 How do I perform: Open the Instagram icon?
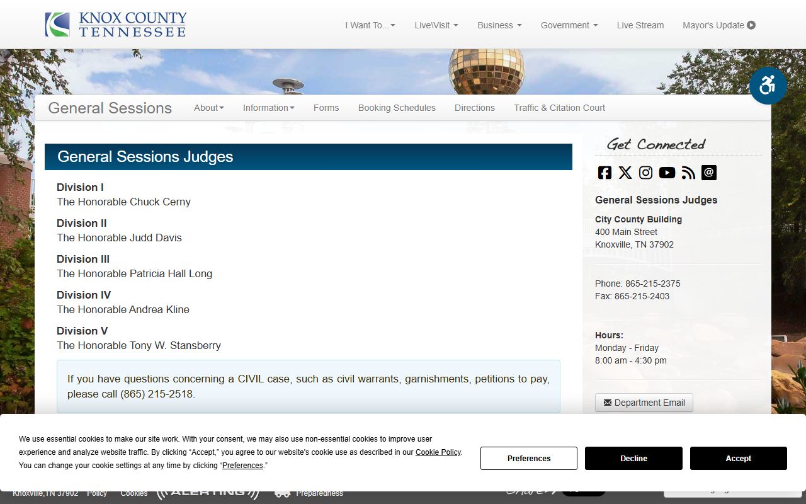[x=646, y=173]
